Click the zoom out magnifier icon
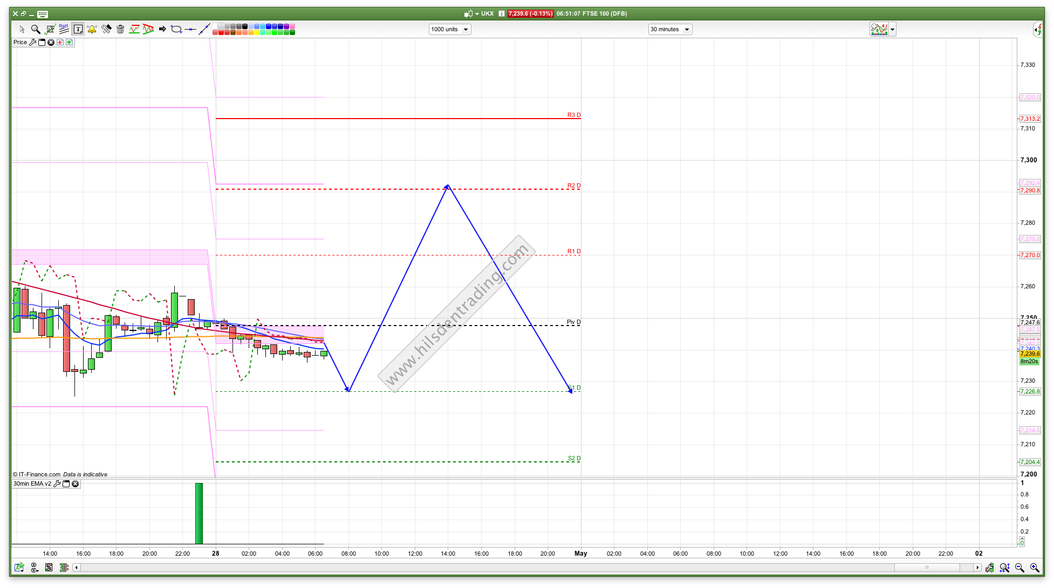This screenshot has height=588, width=1054. coord(1019,568)
